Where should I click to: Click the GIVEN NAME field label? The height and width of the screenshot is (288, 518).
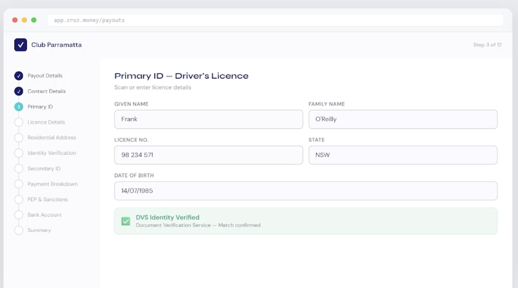click(131, 104)
